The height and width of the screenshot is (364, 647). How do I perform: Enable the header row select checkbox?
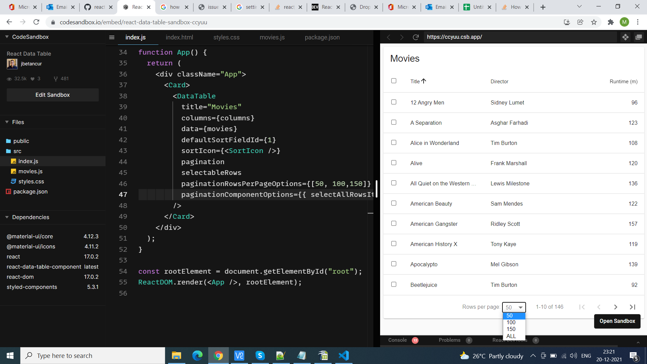tap(393, 81)
